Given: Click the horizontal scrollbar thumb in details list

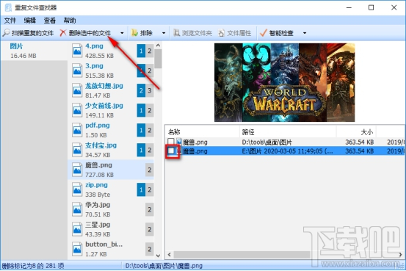Looking at the screenshot, I should [242, 254].
